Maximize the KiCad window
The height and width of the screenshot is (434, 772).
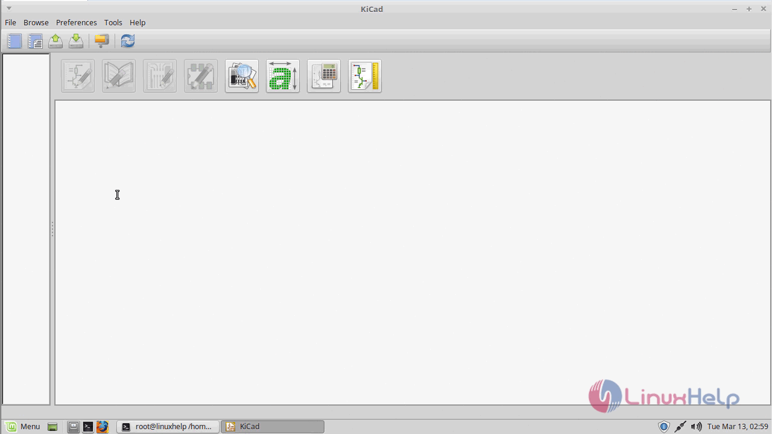749,8
